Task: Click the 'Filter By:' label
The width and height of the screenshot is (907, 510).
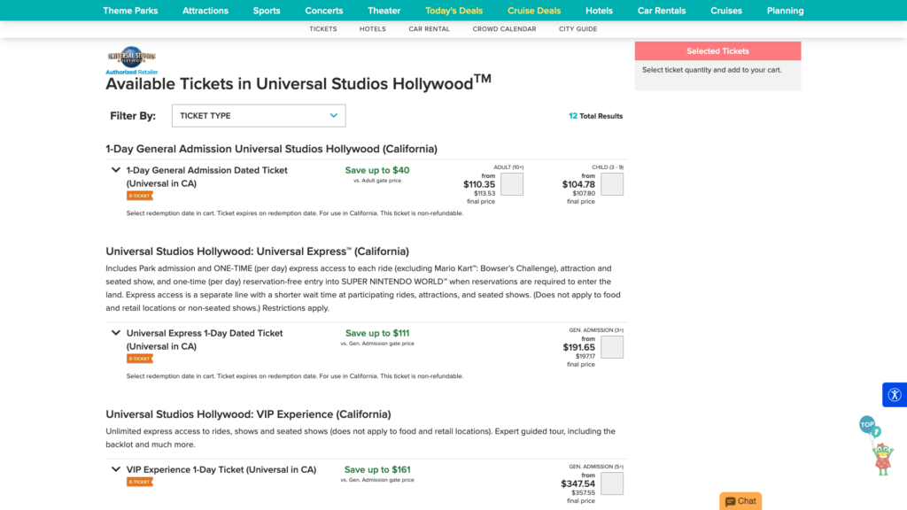Action: coord(133,116)
